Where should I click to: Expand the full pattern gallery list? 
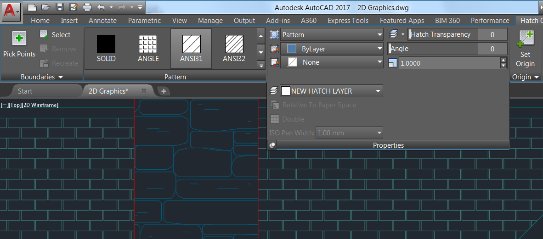point(261,65)
